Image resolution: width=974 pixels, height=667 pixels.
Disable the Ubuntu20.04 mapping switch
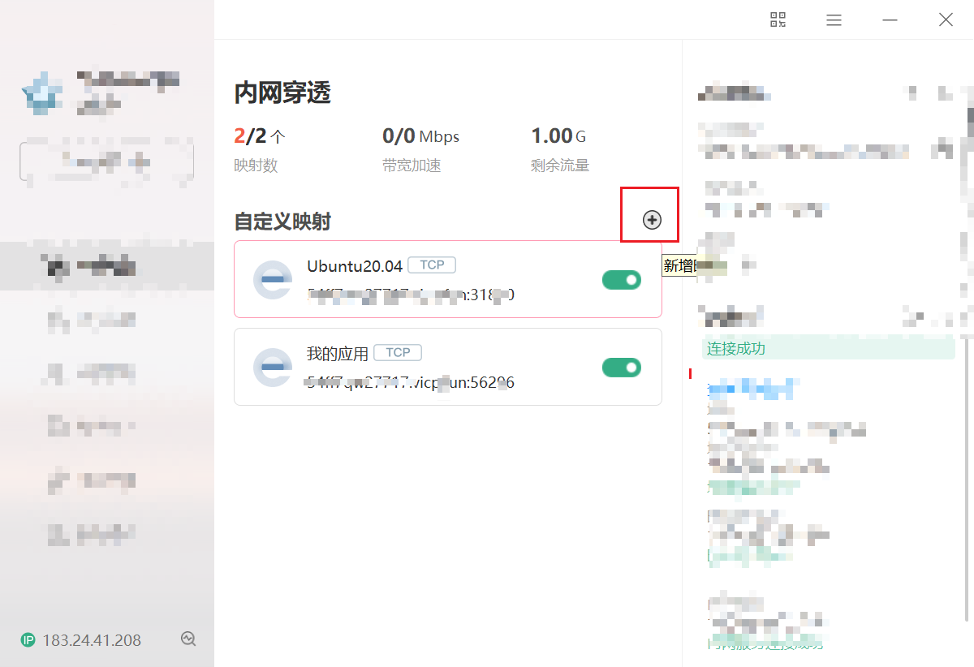tap(621, 279)
